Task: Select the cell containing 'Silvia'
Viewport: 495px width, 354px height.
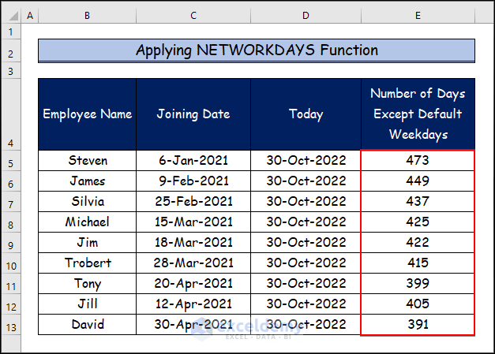Action: pyautogui.click(x=88, y=201)
